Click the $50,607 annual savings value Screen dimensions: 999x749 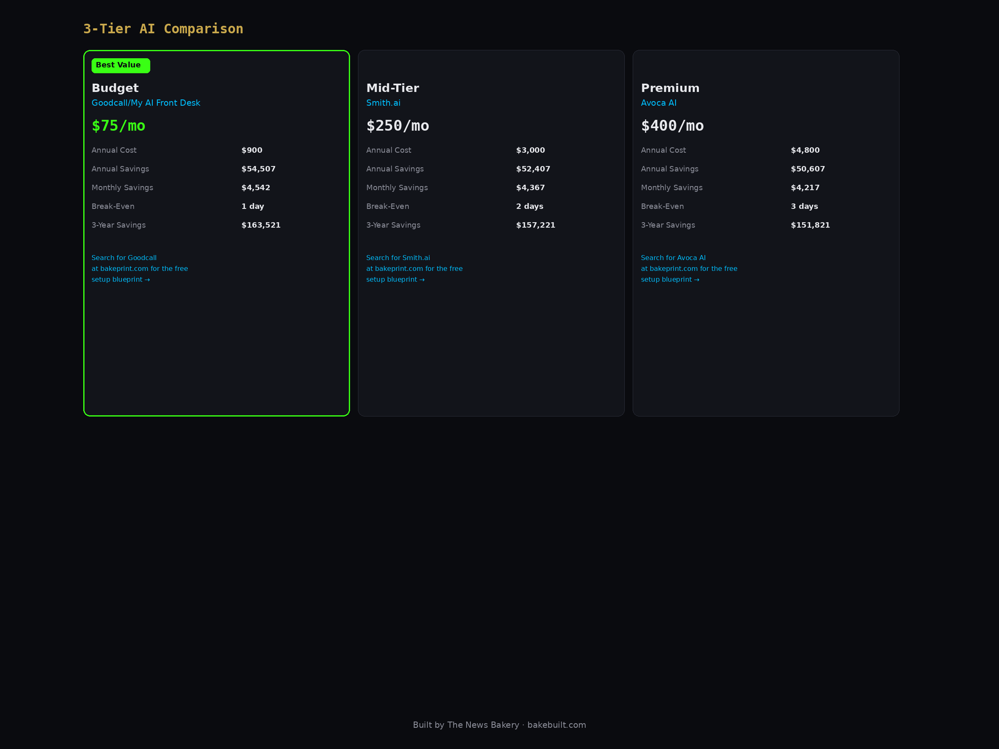click(x=808, y=169)
